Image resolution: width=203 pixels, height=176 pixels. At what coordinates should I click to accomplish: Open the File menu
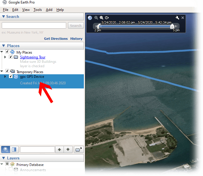(x=6, y=10)
